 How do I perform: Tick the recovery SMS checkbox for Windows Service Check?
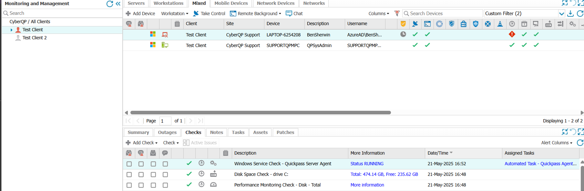coord(165,164)
